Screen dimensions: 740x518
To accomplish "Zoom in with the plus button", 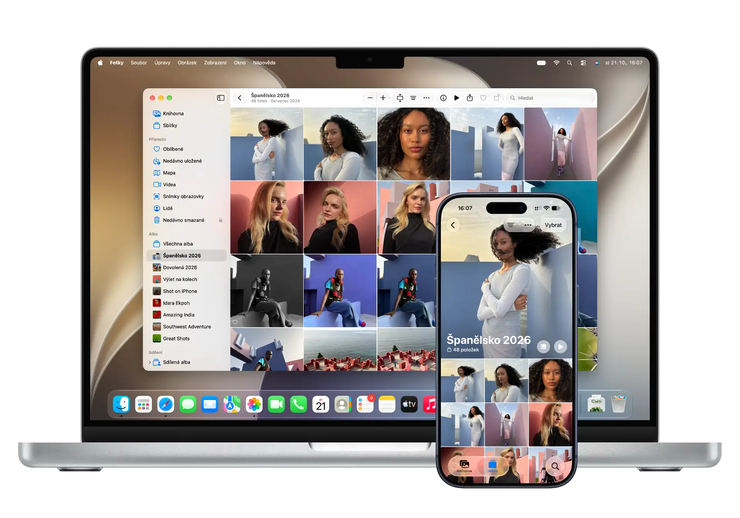I will click(383, 98).
